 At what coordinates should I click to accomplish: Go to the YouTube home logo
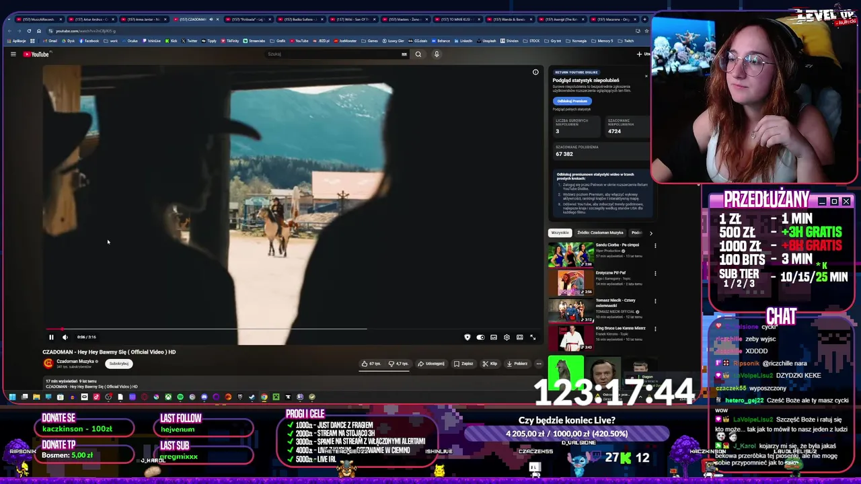tap(36, 54)
